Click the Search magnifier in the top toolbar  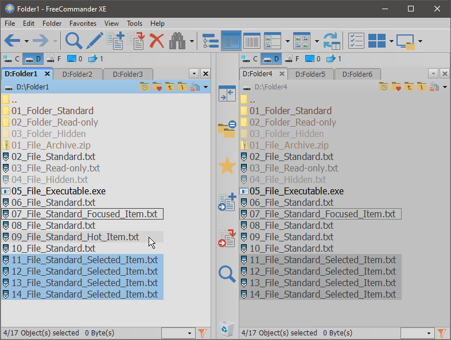click(x=74, y=41)
